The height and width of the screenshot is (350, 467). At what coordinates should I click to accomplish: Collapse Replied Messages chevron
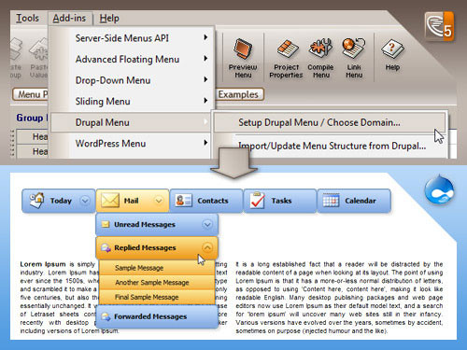click(207, 247)
